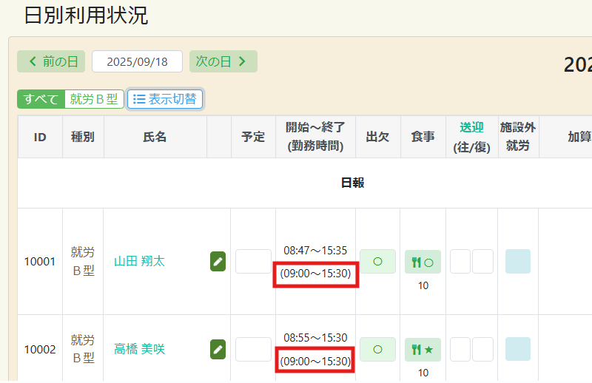Click meal icon with circle for 山田 翔太
592x383 pixels.
pos(423,262)
